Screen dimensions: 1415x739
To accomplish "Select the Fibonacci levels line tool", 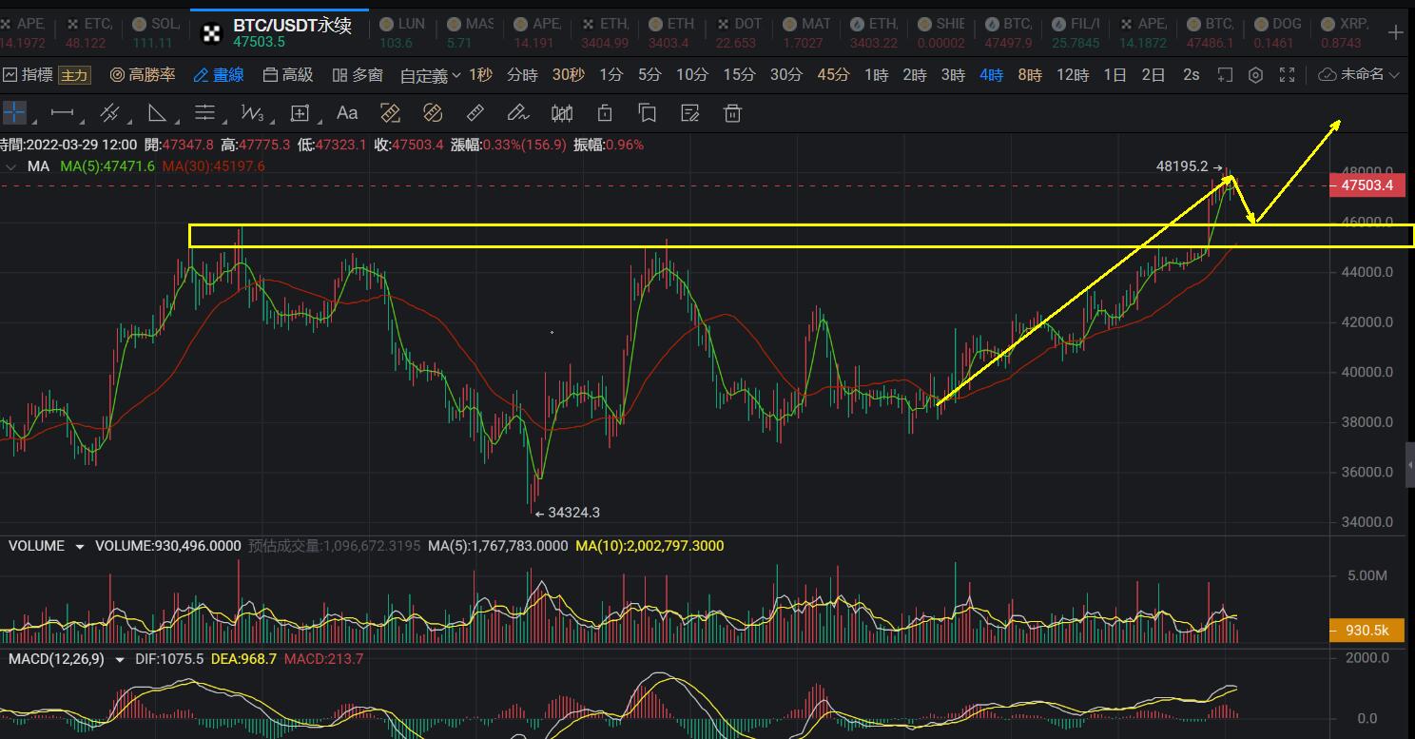I will [204, 113].
